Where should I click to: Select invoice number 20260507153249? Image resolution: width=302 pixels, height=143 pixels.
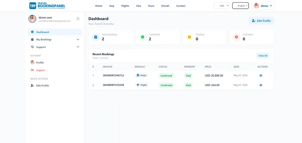114,85
